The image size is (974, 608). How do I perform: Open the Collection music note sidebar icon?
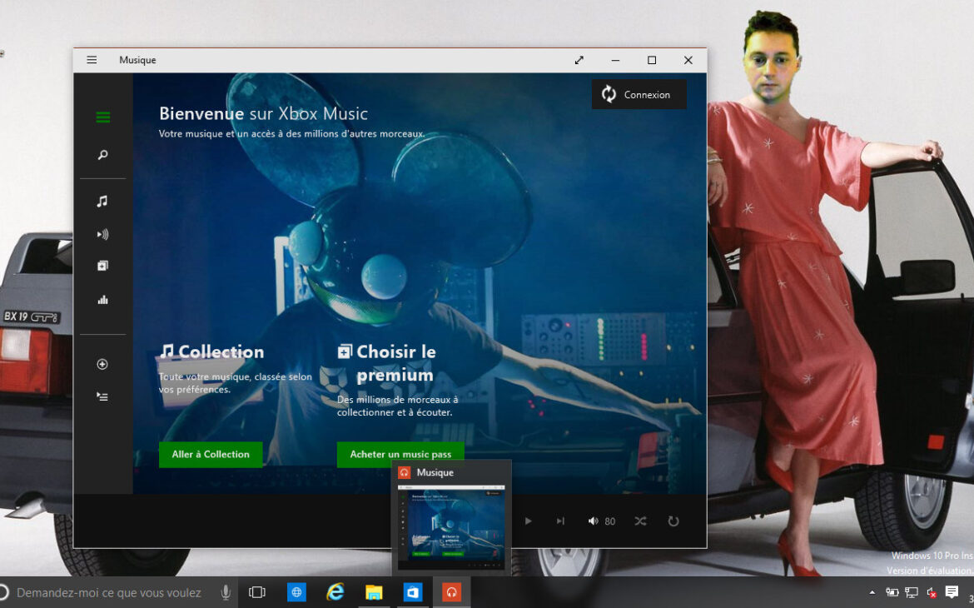(x=102, y=202)
